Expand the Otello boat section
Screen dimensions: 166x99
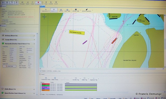click(34, 89)
